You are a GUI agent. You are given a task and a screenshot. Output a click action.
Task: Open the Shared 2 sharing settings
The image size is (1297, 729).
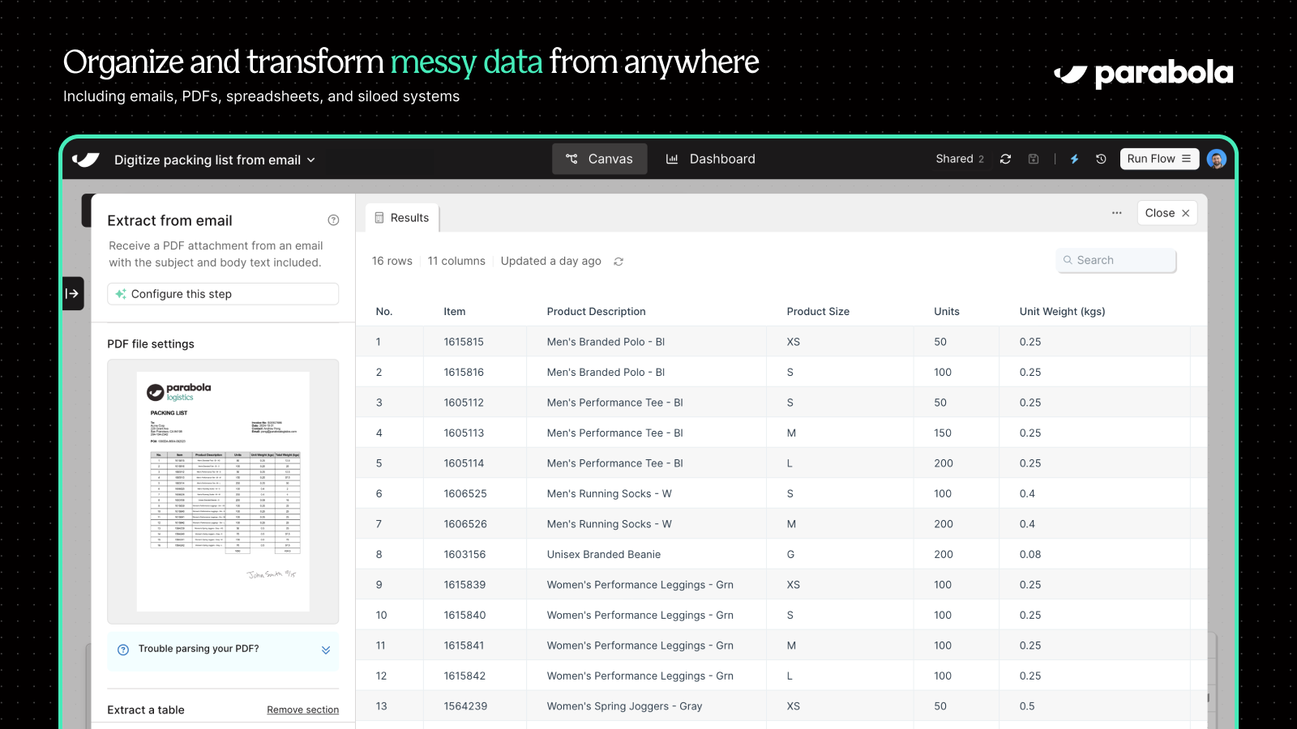960,159
